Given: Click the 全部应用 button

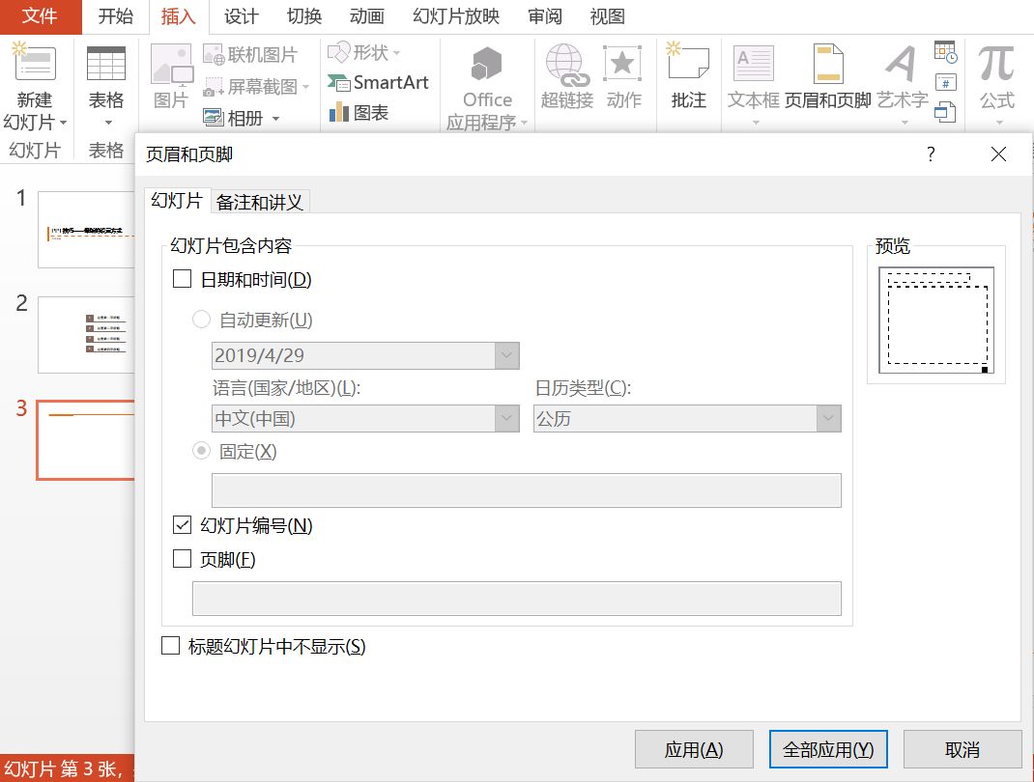Looking at the screenshot, I should point(827,748).
